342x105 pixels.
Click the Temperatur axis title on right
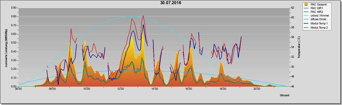coord(299,47)
